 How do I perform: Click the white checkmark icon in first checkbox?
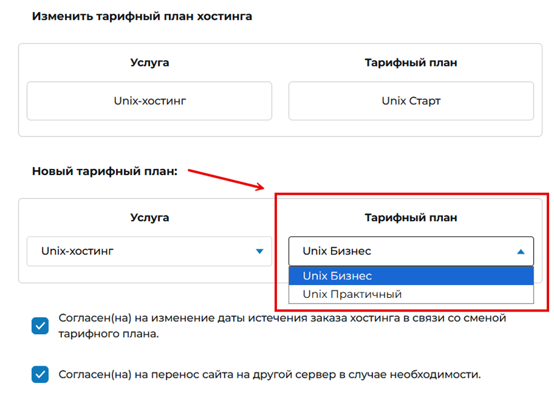(x=40, y=326)
